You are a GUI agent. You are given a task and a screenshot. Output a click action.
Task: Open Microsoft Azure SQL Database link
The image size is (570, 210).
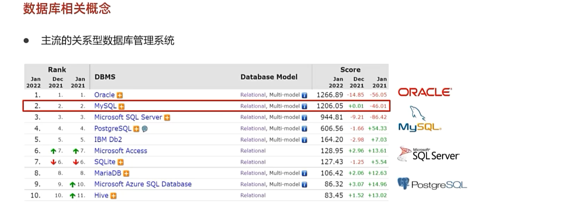tap(143, 184)
